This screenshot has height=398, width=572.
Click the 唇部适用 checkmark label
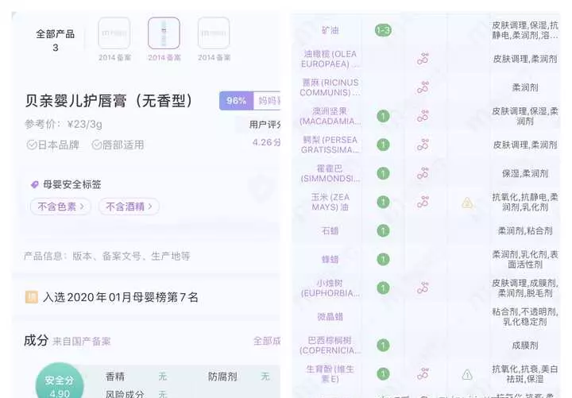click(118, 145)
